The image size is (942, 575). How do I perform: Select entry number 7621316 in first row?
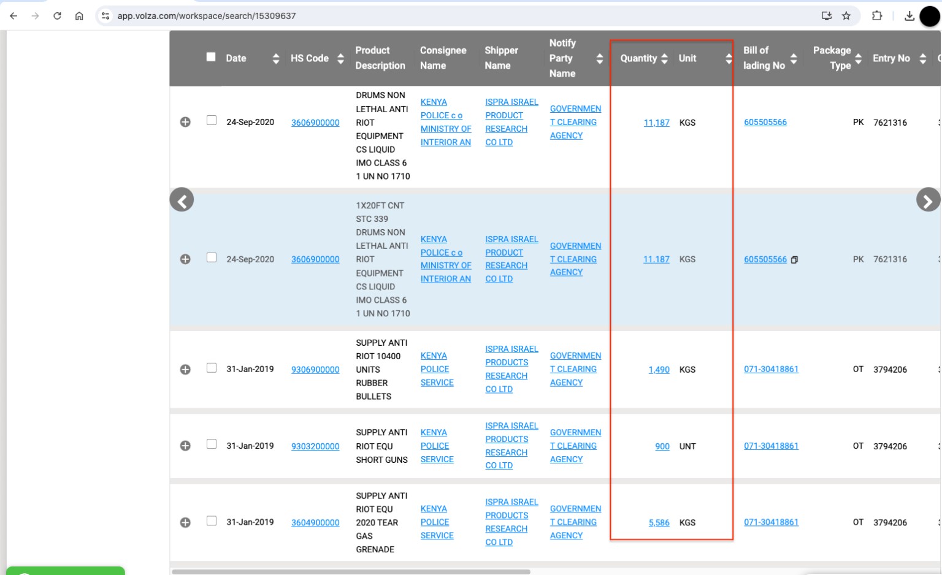[890, 123]
